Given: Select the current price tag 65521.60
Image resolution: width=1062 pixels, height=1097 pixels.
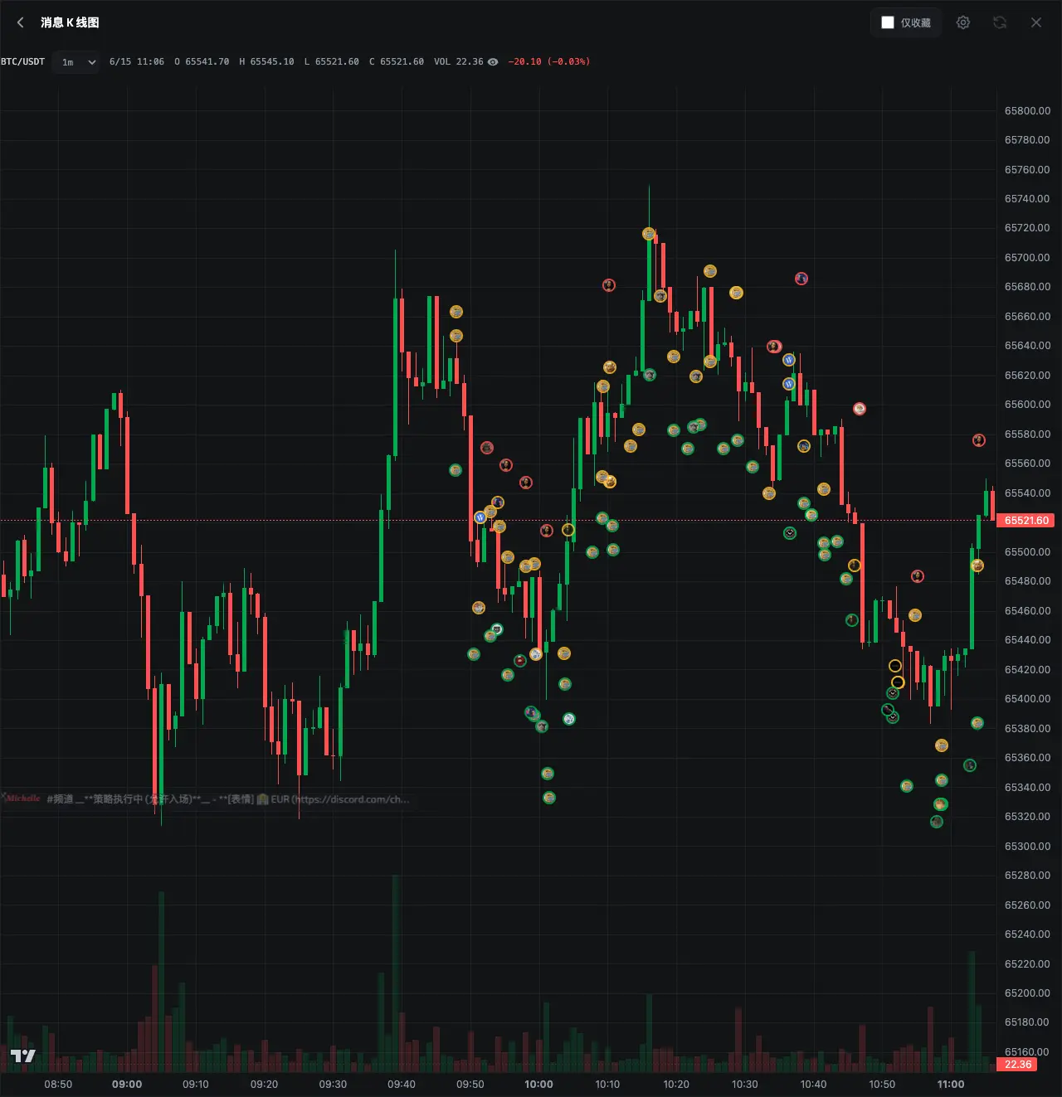Looking at the screenshot, I should click(1026, 521).
